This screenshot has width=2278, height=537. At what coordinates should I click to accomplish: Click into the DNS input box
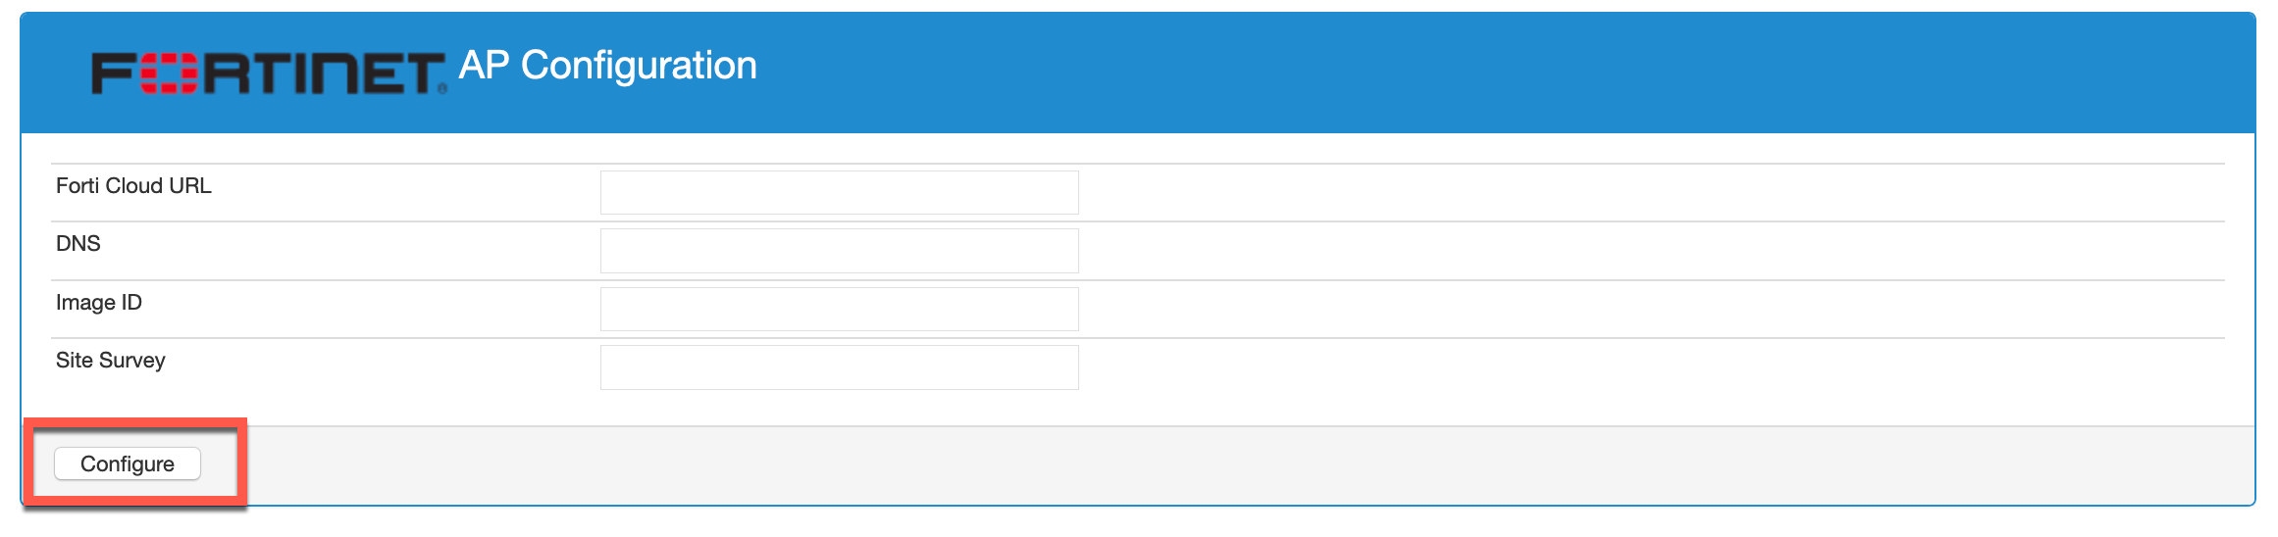839,251
